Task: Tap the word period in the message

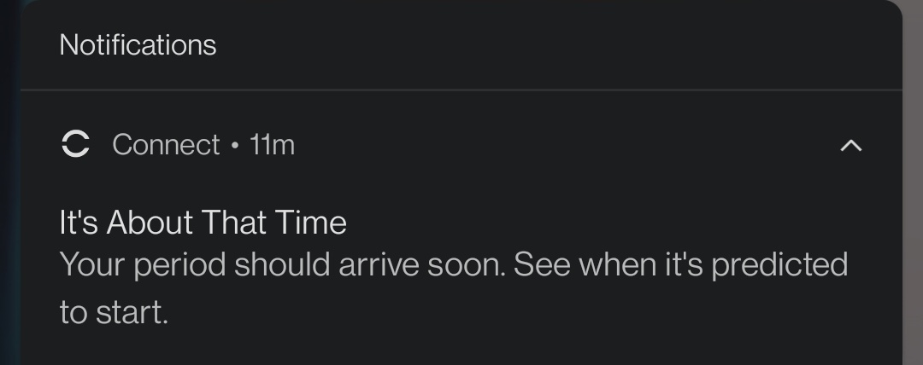Action: 182,265
